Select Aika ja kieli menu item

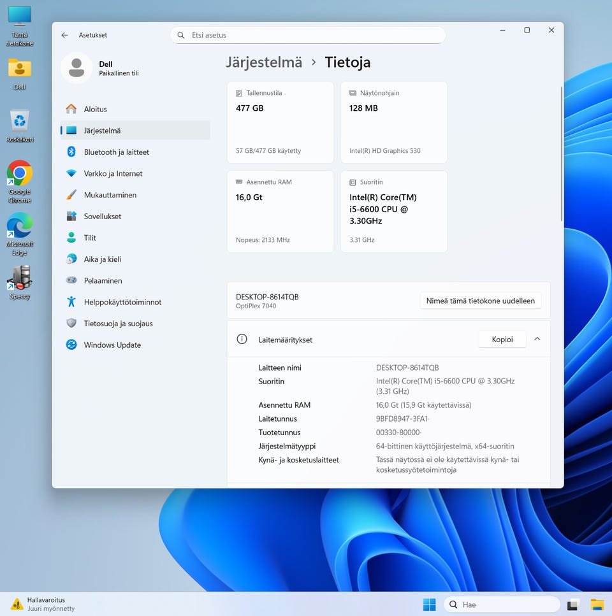(x=102, y=259)
